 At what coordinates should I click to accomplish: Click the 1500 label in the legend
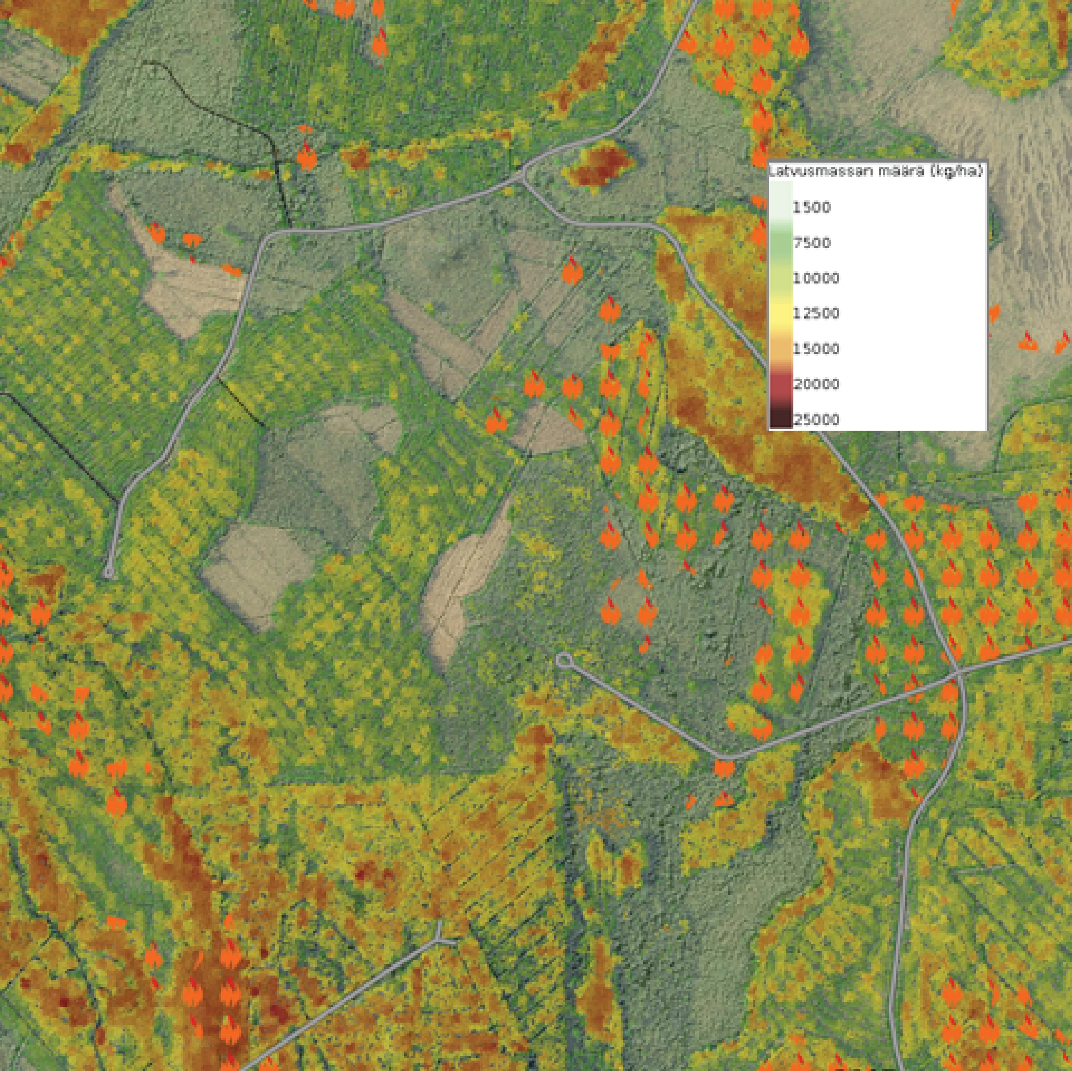tap(811, 208)
